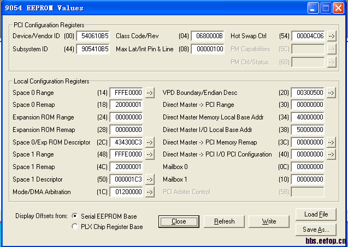Edit the Subsystem ID field
348x247 pixels.
pos(93,49)
